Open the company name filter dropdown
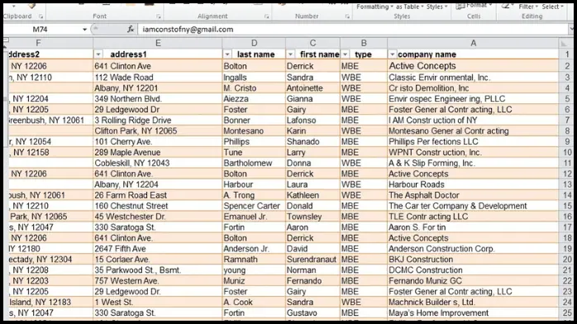The image size is (577, 324). pyautogui.click(x=393, y=55)
